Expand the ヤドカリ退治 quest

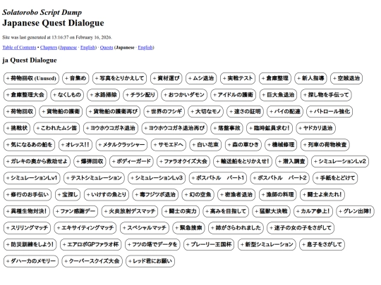click(315, 128)
